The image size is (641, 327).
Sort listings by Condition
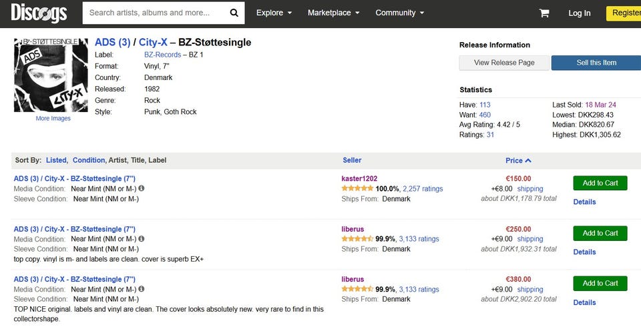(x=89, y=160)
